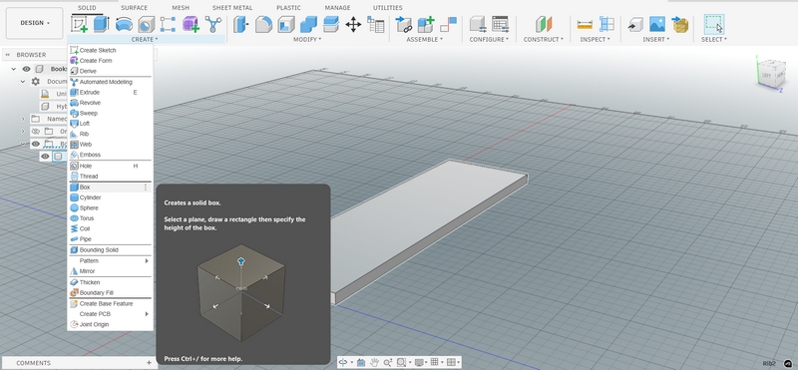Select the Pan hand icon
The height and width of the screenshot is (370, 798).
click(374, 362)
